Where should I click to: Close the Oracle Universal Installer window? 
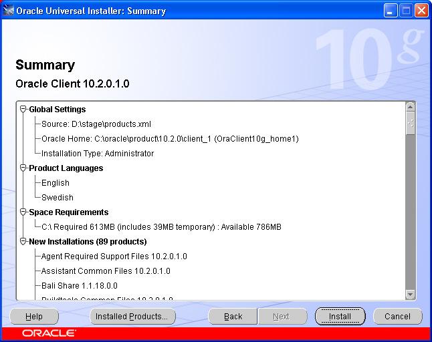pos(421,11)
